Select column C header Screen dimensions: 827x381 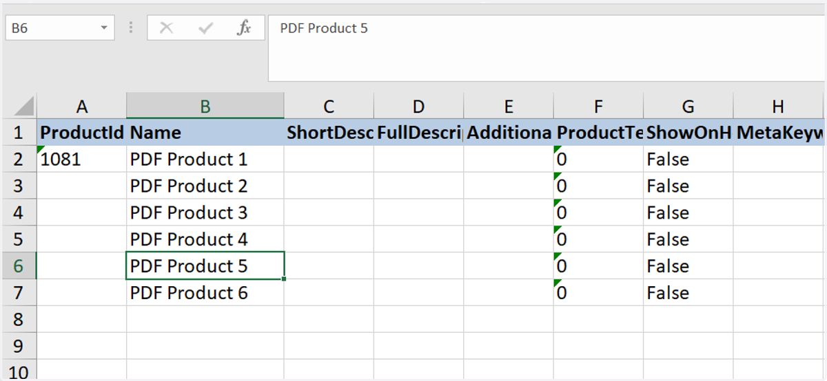[329, 106]
